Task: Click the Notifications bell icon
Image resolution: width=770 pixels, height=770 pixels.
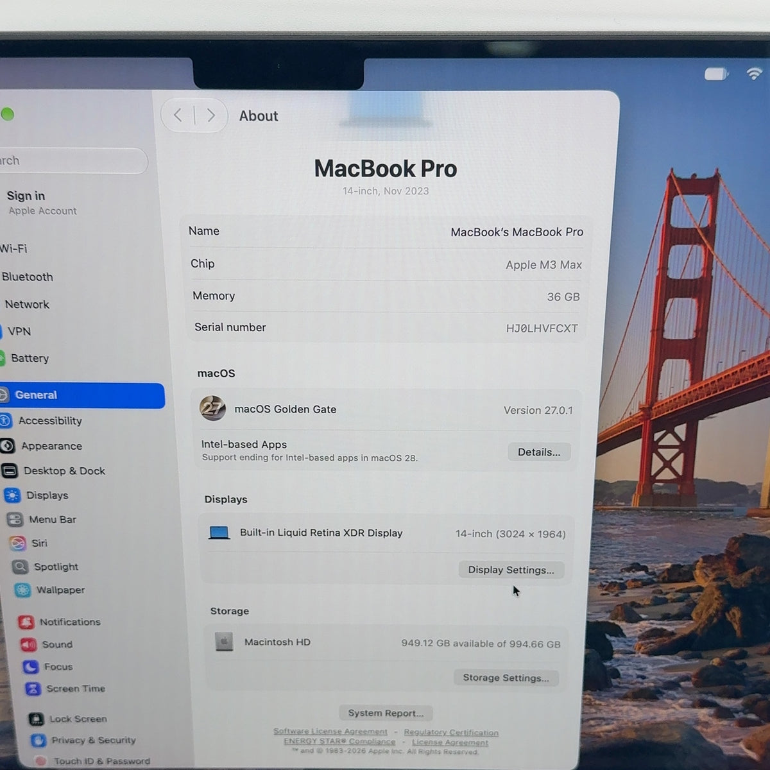Action: [26, 622]
